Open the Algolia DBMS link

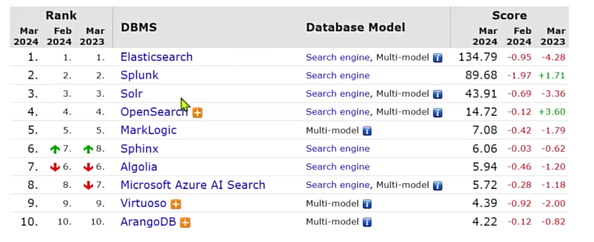(139, 167)
